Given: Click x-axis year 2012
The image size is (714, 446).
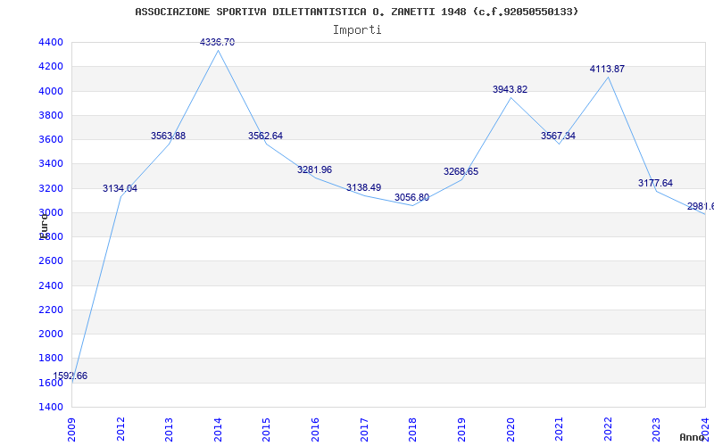Looking at the screenshot, I should click(120, 429).
